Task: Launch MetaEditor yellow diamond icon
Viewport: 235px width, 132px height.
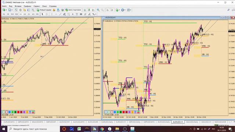Action: (x=54, y=10)
